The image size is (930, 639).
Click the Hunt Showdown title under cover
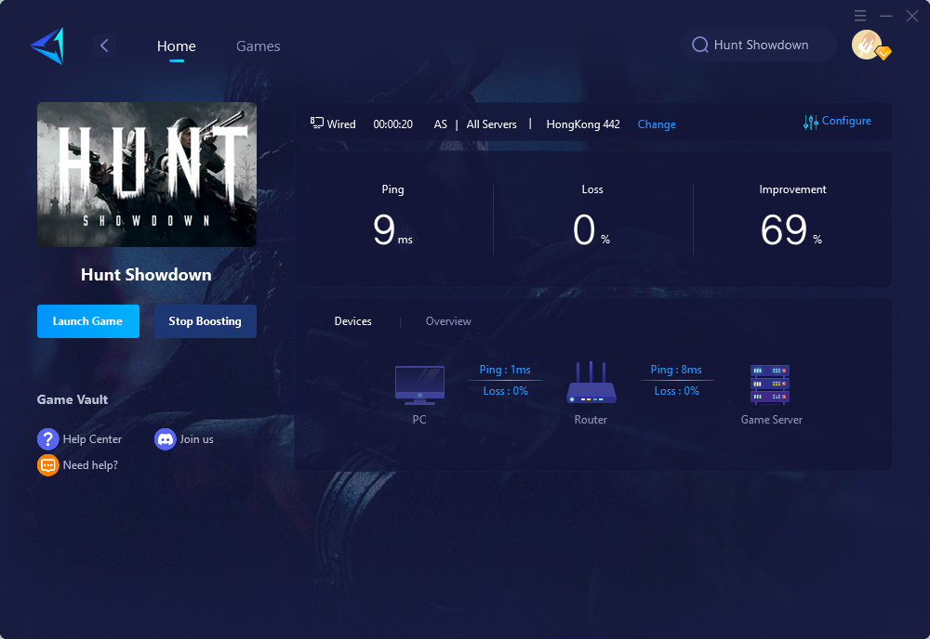146,275
